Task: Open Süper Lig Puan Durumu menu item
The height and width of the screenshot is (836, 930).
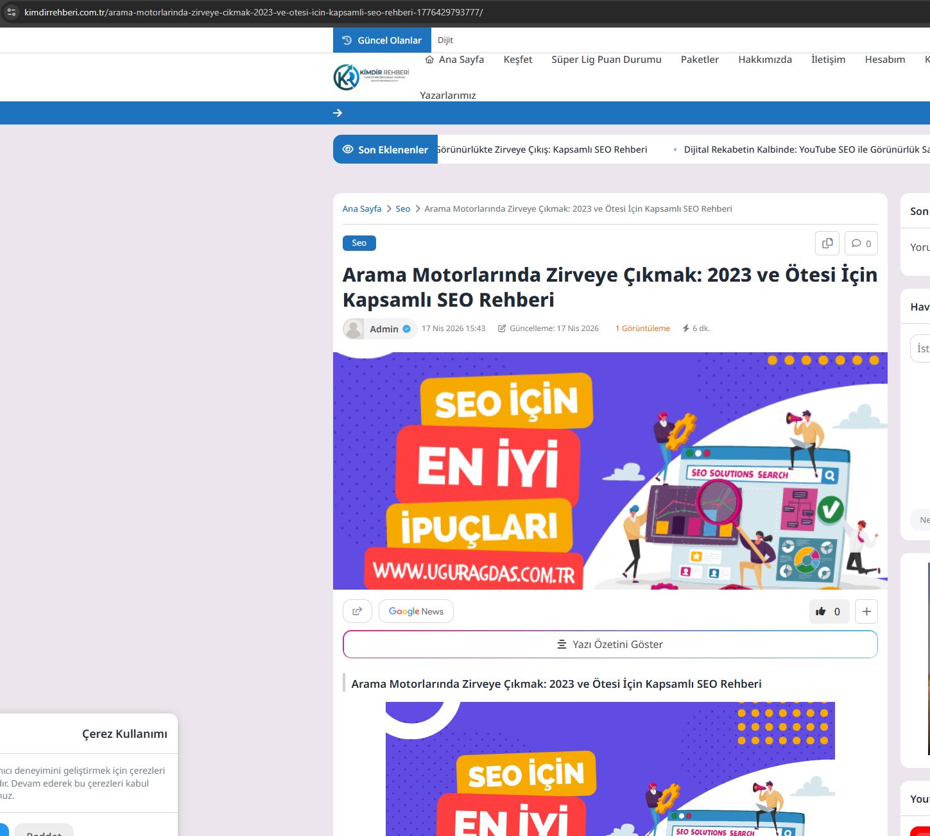Action: (x=607, y=60)
